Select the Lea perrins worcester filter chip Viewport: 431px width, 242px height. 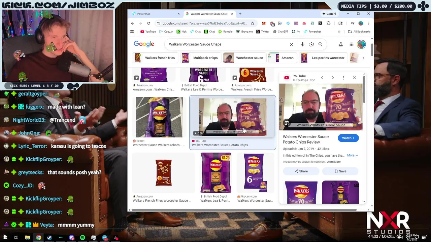tap(323, 58)
